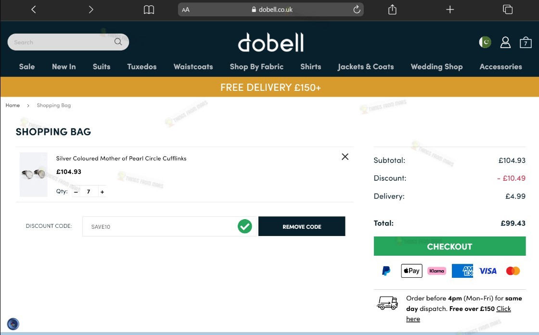539x335 pixels.
Task: Click the SHOPPING BAG heading
Action: click(53, 132)
